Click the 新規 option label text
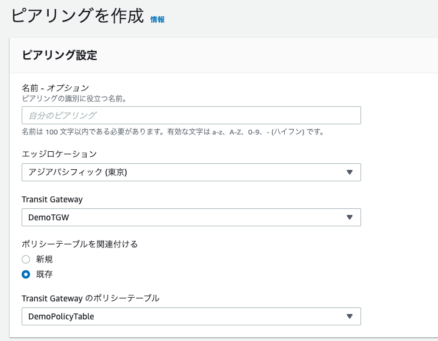438x341 pixels. (44, 259)
